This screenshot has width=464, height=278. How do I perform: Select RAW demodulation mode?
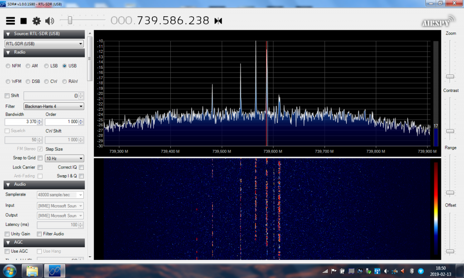tap(64, 81)
